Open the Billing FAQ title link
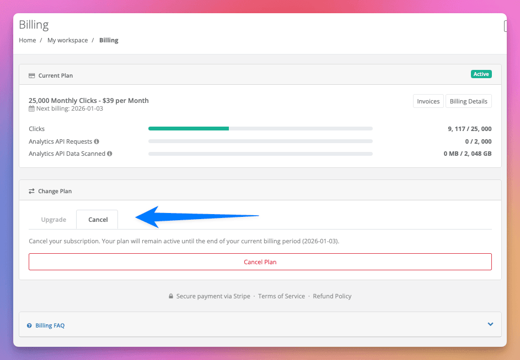 coord(50,326)
